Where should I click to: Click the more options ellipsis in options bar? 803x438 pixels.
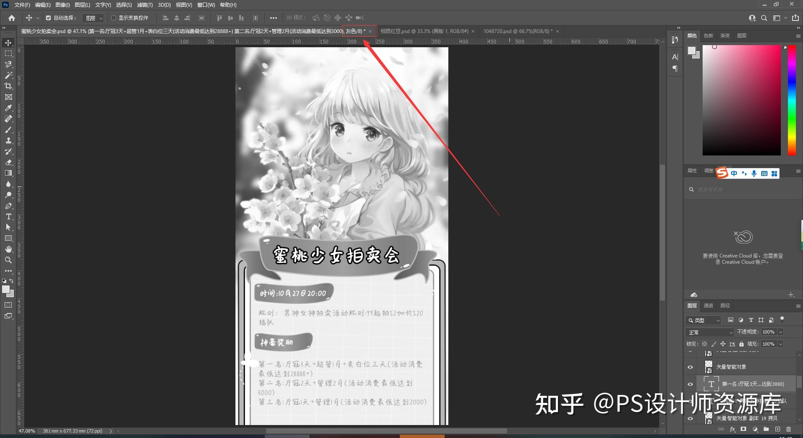tap(273, 18)
